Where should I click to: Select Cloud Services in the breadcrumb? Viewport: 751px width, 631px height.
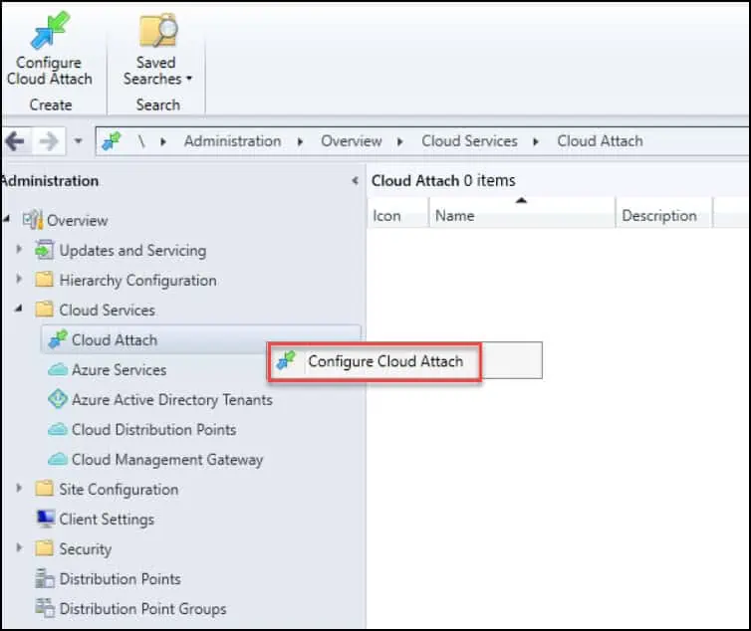pos(469,141)
